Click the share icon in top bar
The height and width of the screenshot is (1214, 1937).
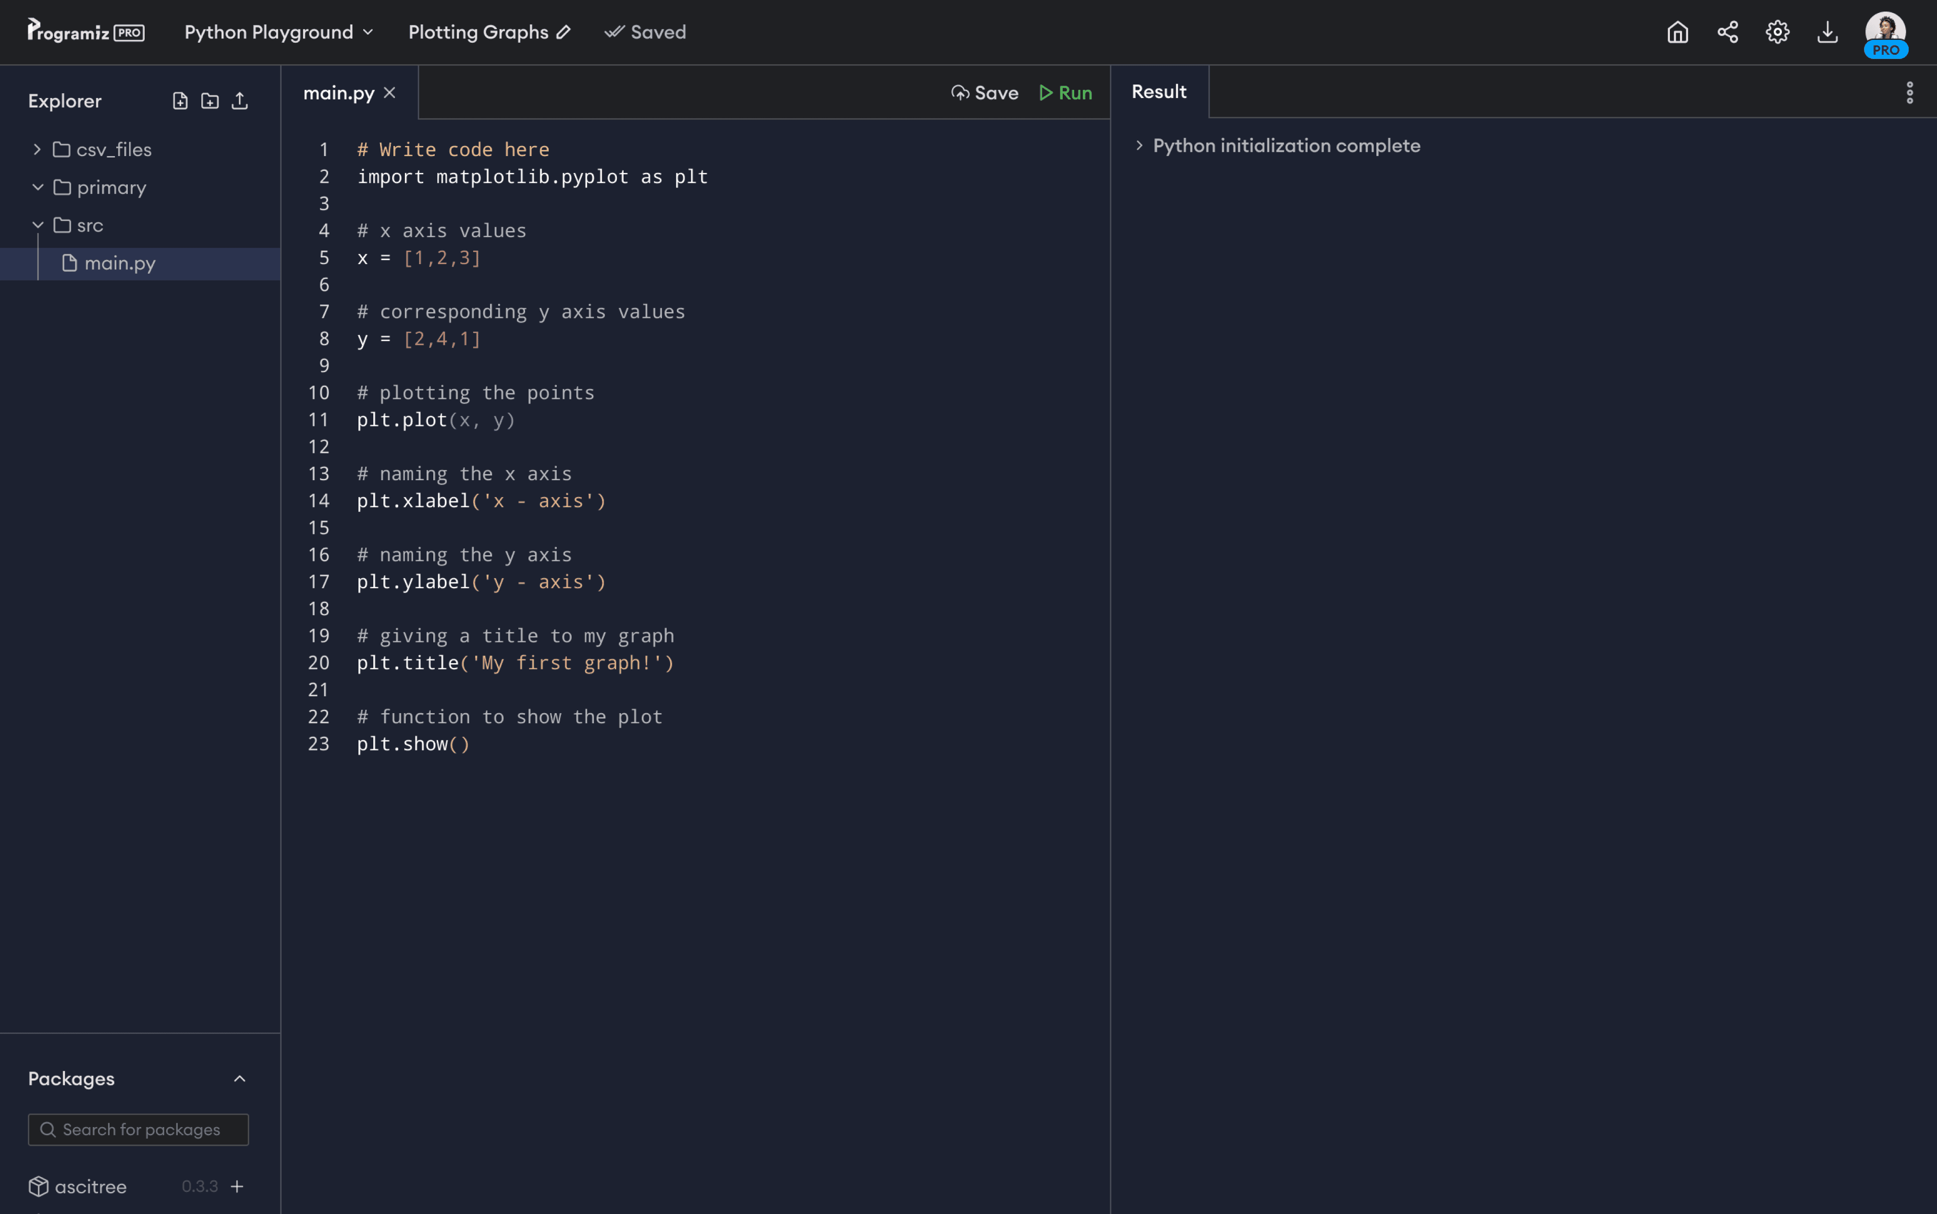point(1728,32)
